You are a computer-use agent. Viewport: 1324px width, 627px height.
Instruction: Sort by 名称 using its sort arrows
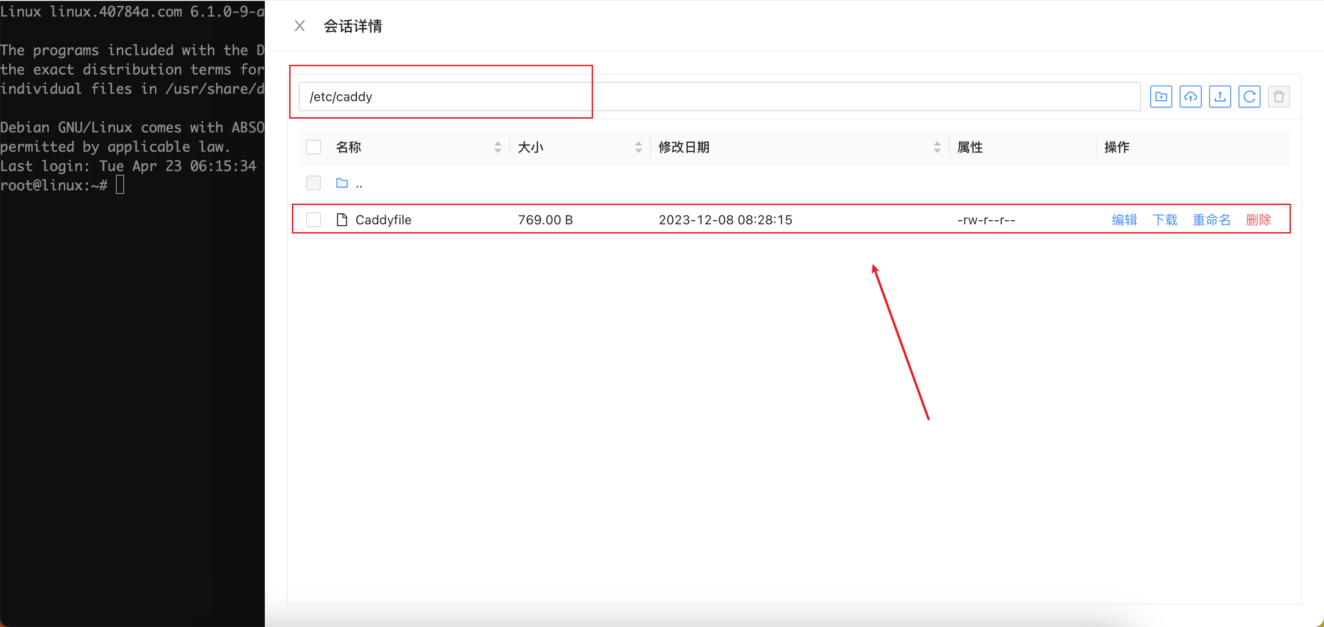pyautogui.click(x=497, y=147)
